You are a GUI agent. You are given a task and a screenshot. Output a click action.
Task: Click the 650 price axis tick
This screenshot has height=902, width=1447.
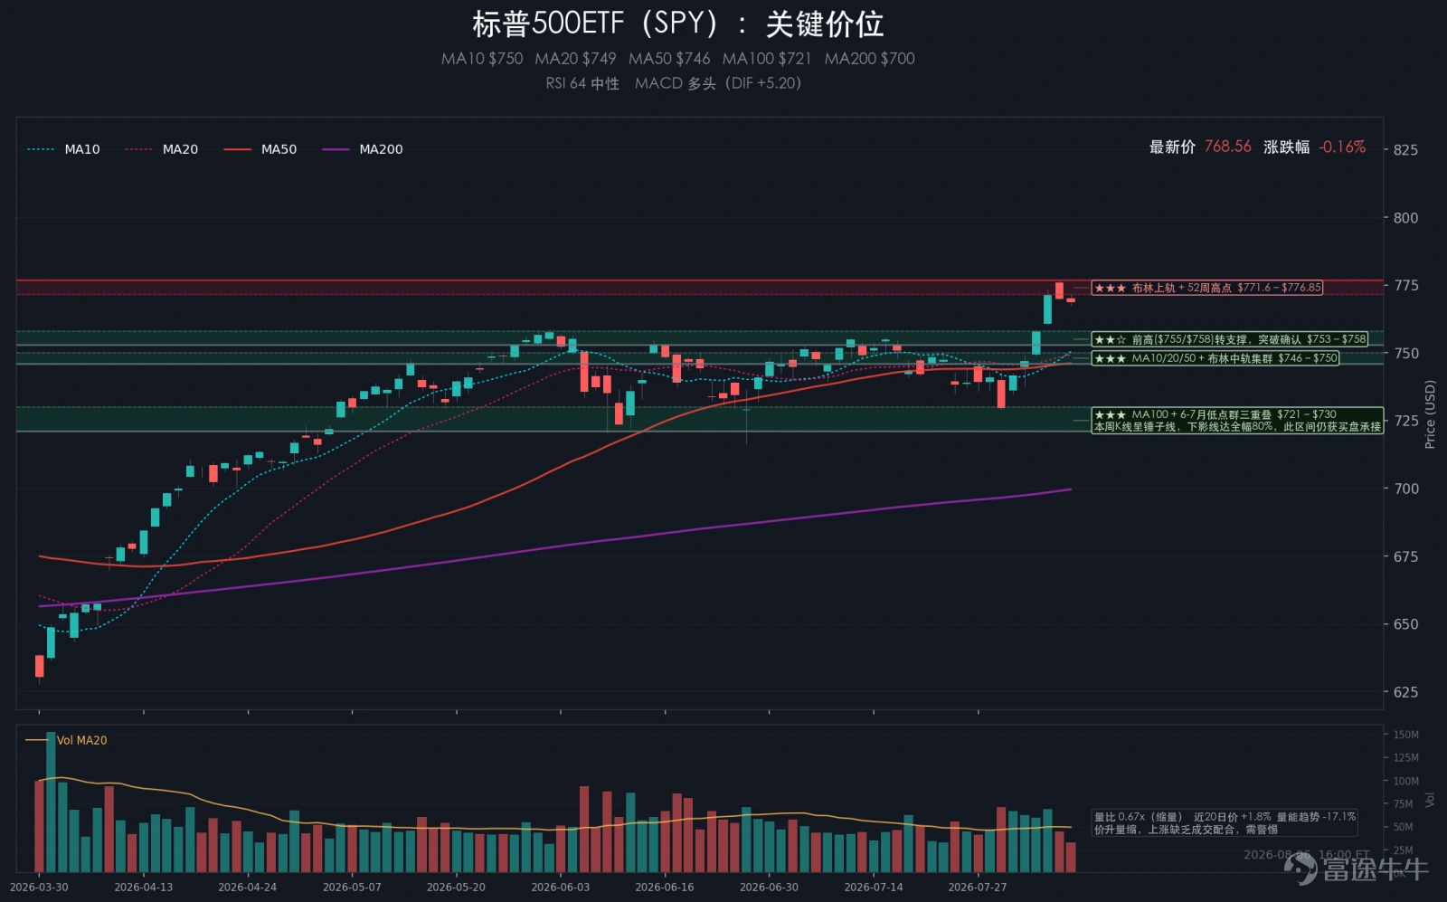pos(1405,624)
